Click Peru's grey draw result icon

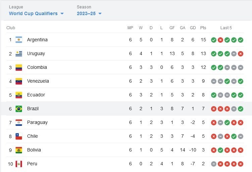click(214, 164)
